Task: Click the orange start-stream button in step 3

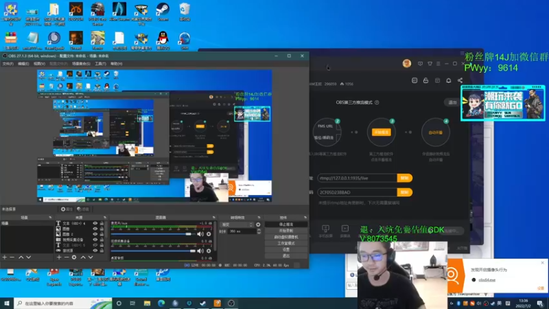Action: tap(382, 133)
